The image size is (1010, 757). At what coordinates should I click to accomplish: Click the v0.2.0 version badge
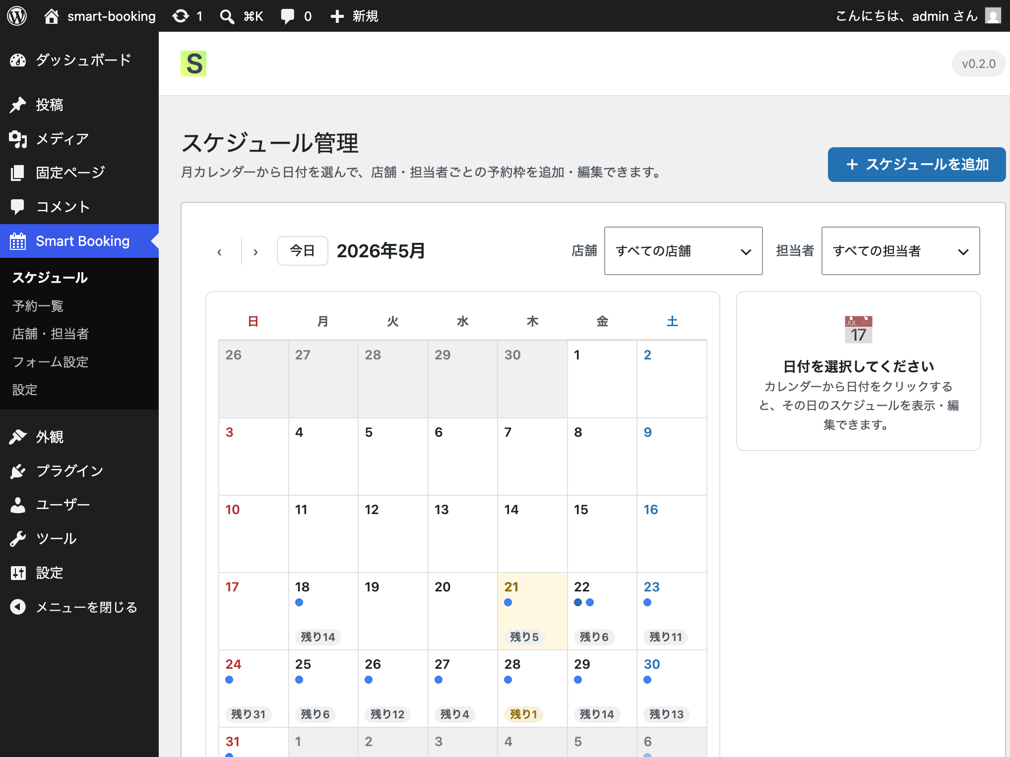(x=978, y=63)
